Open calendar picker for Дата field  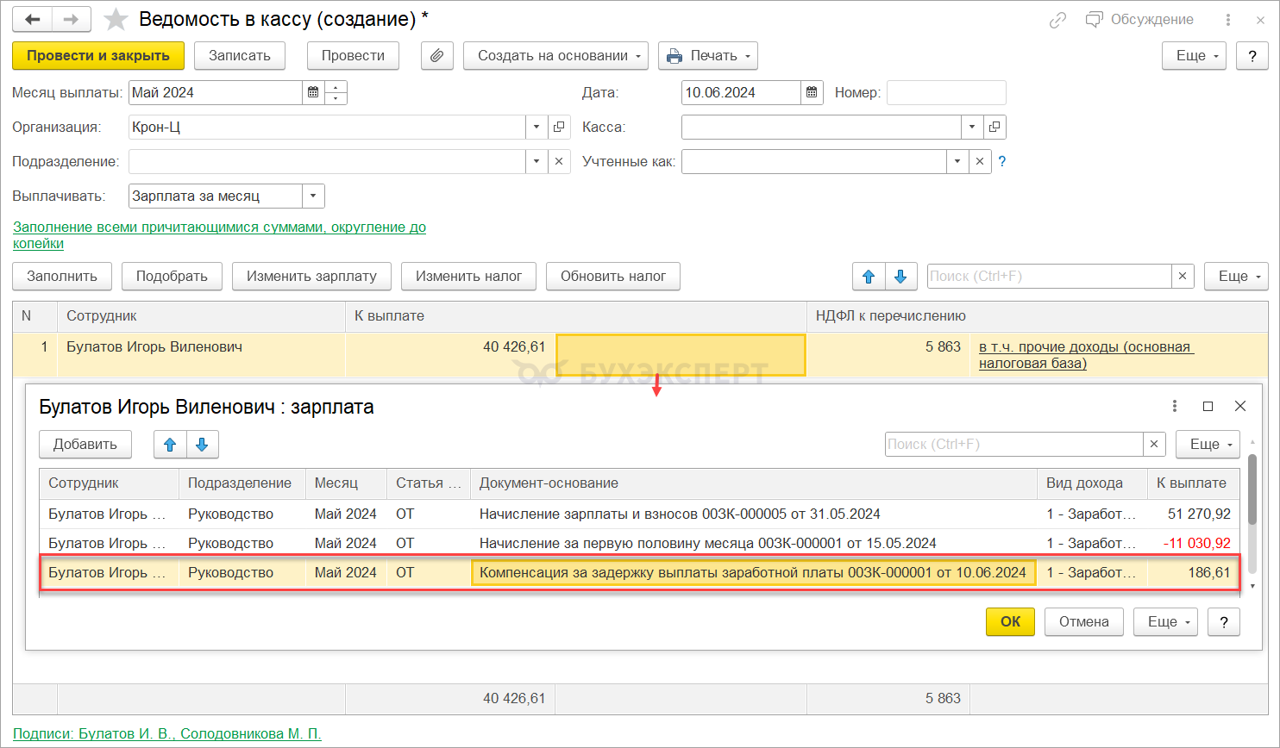tap(811, 93)
